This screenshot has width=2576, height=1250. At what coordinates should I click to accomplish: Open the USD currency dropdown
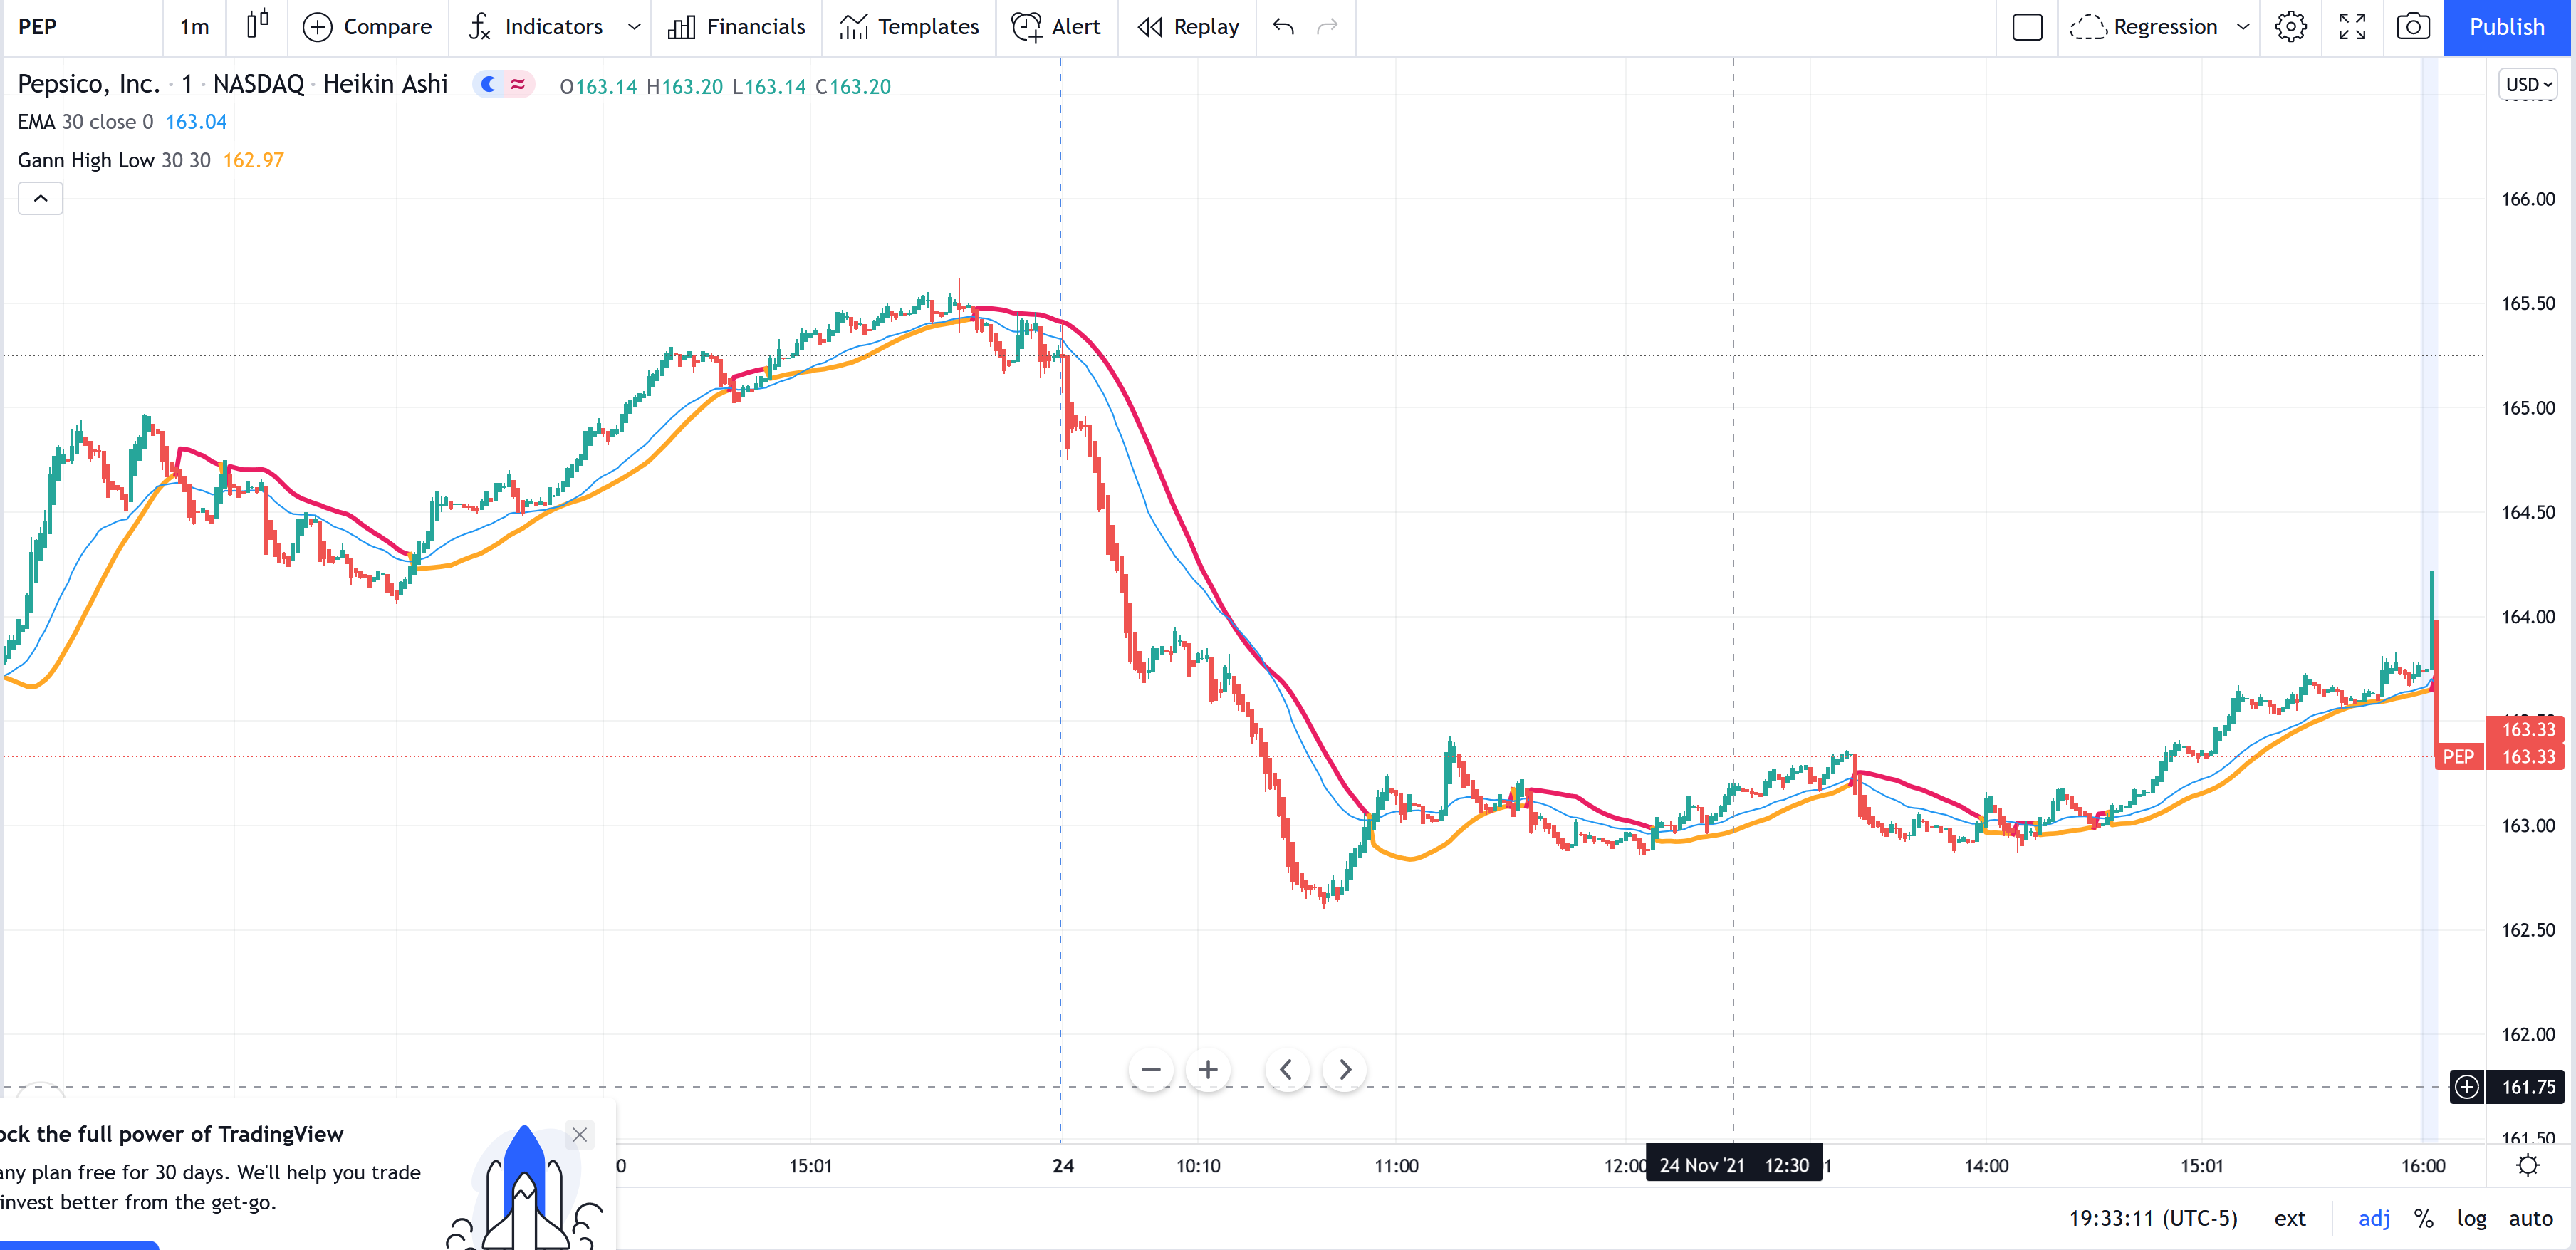pyautogui.click(x=2528, y=85)
